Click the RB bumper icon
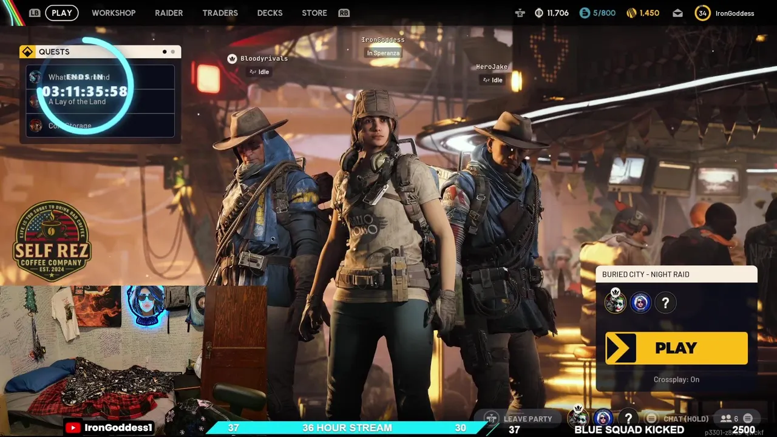Screen dimensions: 777x437 pyautogui.click(x=344, y=13)
